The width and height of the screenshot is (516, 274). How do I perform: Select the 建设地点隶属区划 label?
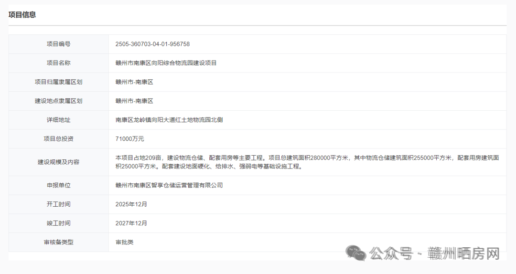tap(59, 101)
